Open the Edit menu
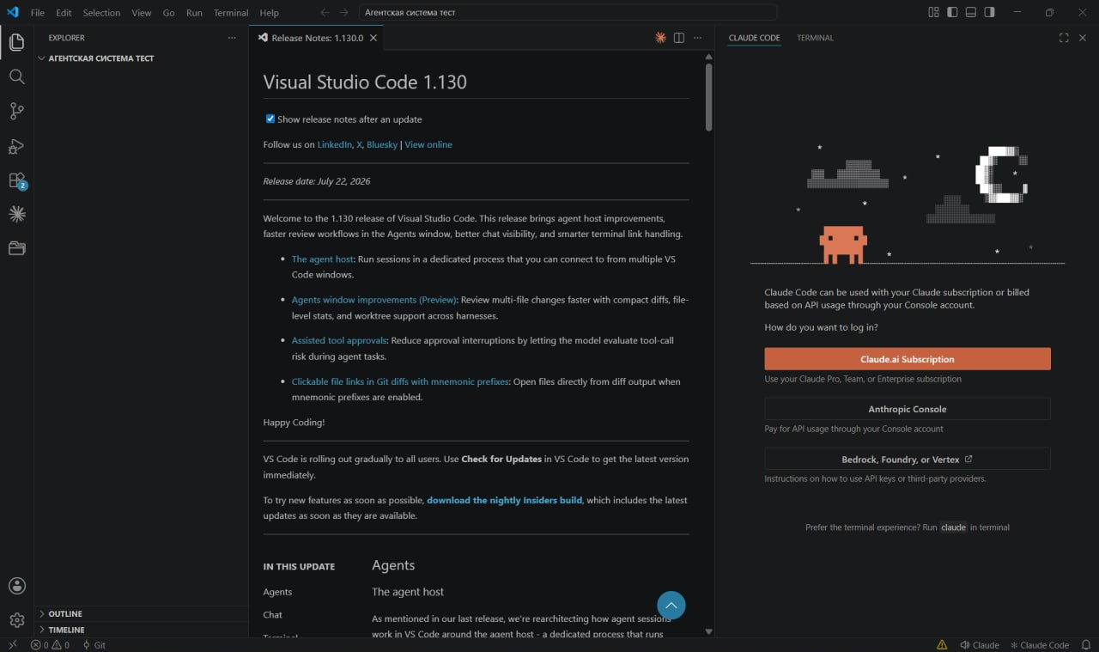The image size is (1099, 652). [x=64, y=13]
